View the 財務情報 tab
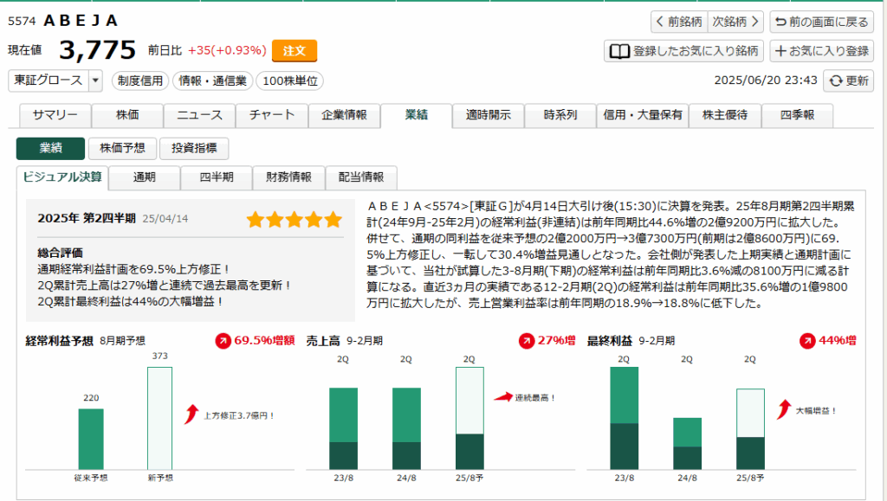This screenshot has height=501, width=887. click(x=289, y=177)
